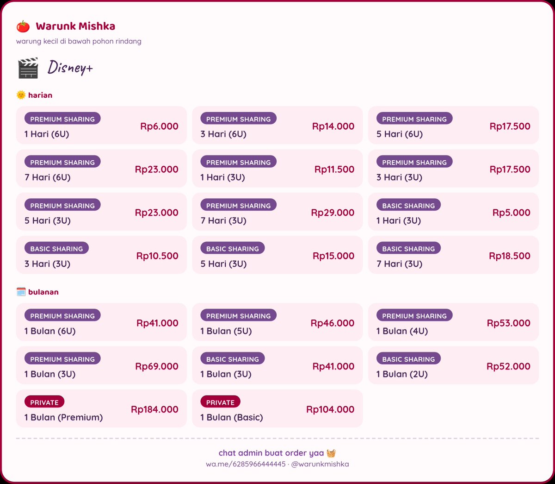
Task: Click the basket emoji after order yaa
Action: (x=331, y=453)
